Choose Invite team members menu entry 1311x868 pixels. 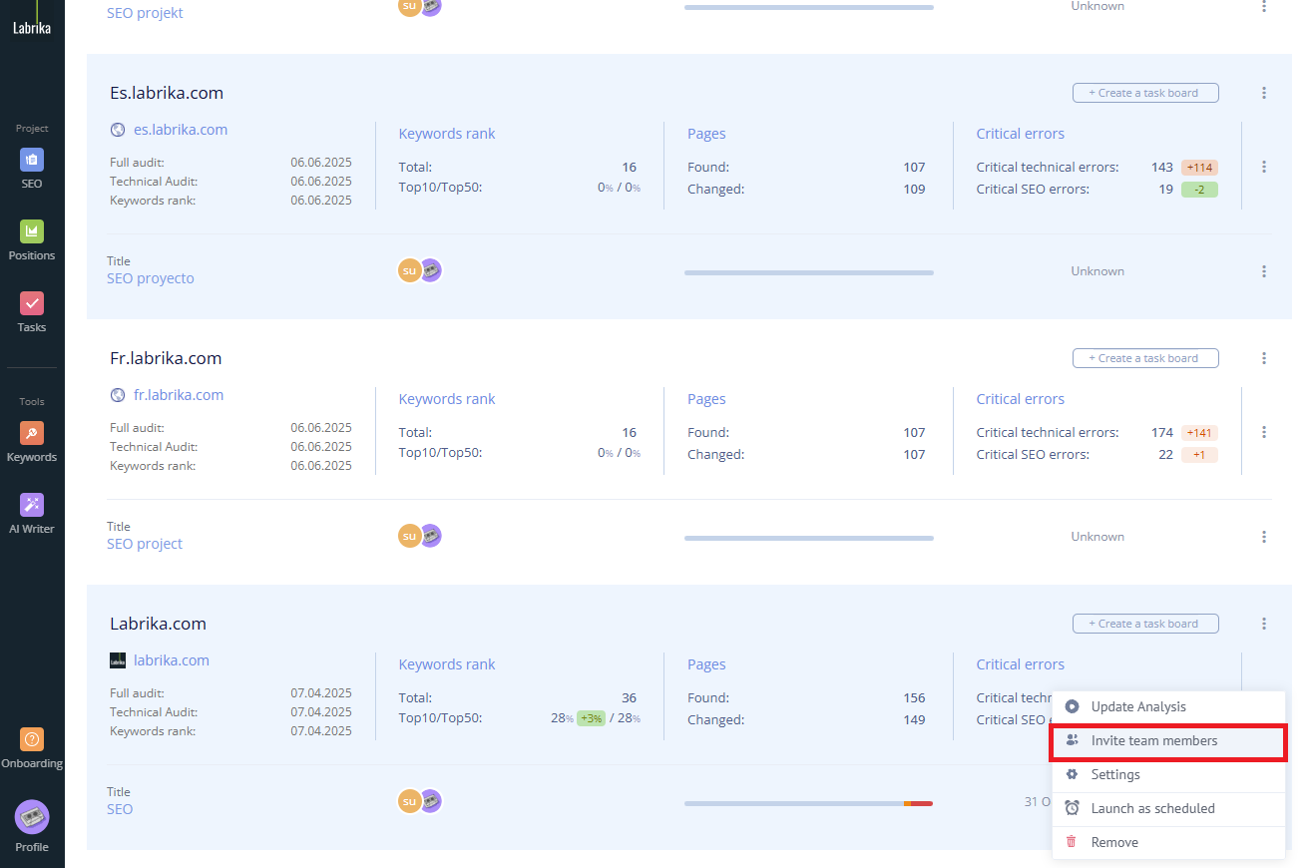click(x=1168, y=741)
